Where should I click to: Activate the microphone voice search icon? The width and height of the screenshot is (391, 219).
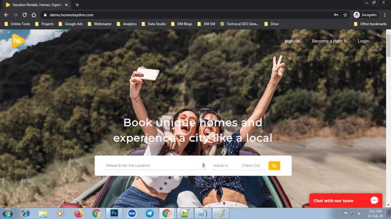204,166
